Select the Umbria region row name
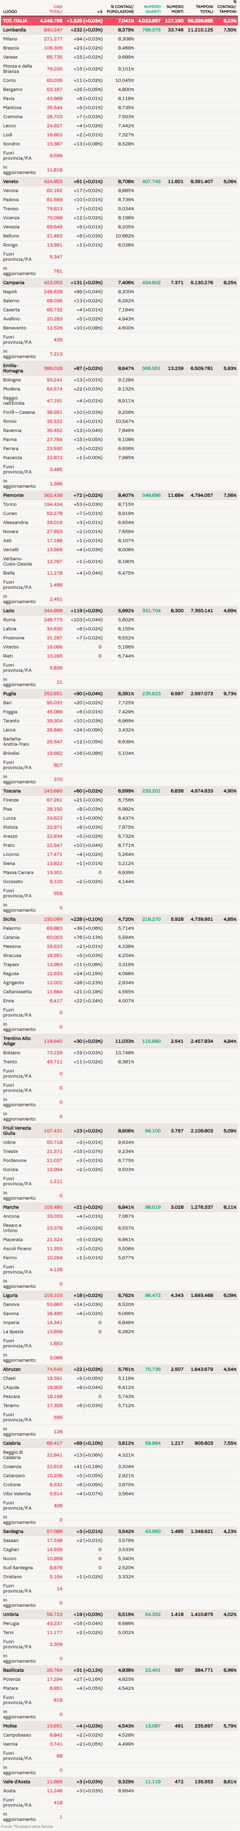240x1831 pixels. [11, 1614]
